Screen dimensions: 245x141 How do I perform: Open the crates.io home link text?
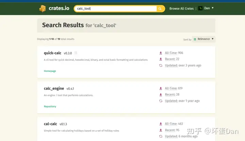(59, 8)
